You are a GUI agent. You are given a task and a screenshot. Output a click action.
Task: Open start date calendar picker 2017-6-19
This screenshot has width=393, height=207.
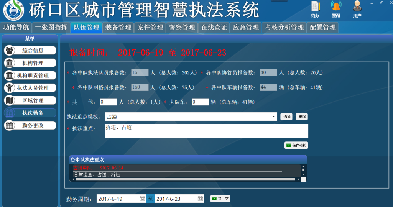point(142,199)
